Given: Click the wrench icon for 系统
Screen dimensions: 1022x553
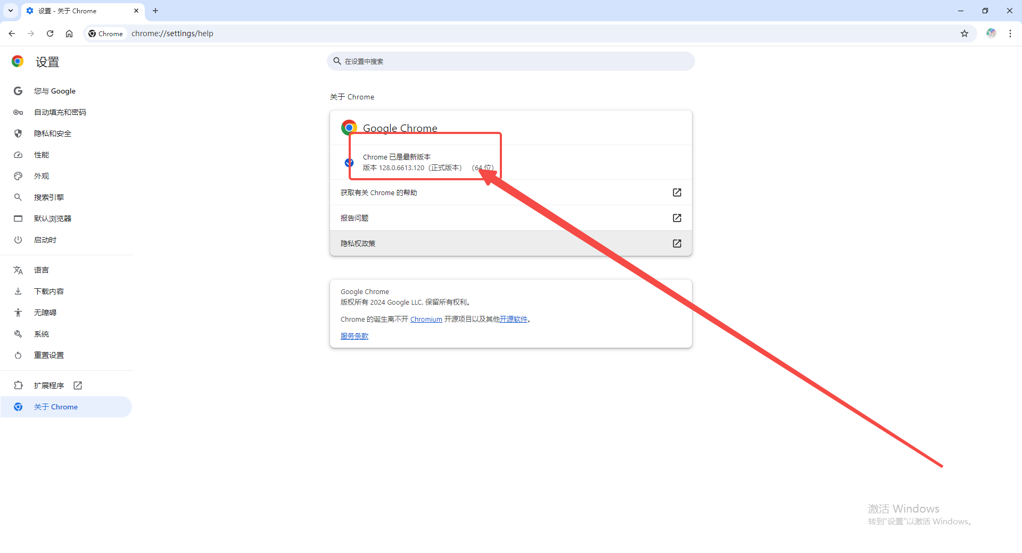Looking at the screenshot, I should click(18, 334).
